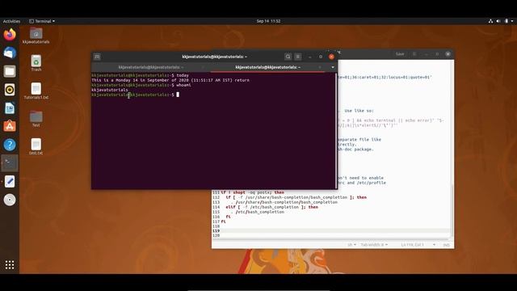The width and height of the screenshot is (517, 291).
Task: Expand the system menu arrow in top bar
Action: pos(512,21)
